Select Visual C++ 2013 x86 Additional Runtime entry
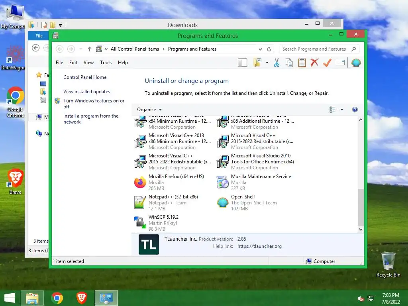408x306 pixels. [x=255, y=122]
